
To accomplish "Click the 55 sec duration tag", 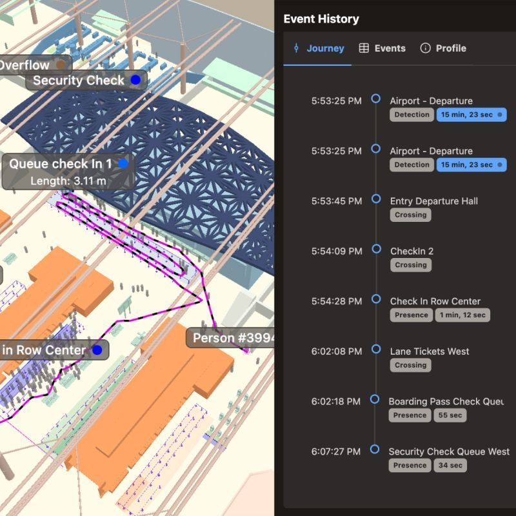I will coord(450,415).
